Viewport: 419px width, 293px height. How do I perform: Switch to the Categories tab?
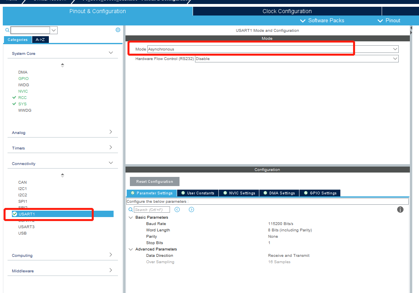pyautogui.click(x=17, y=40)
